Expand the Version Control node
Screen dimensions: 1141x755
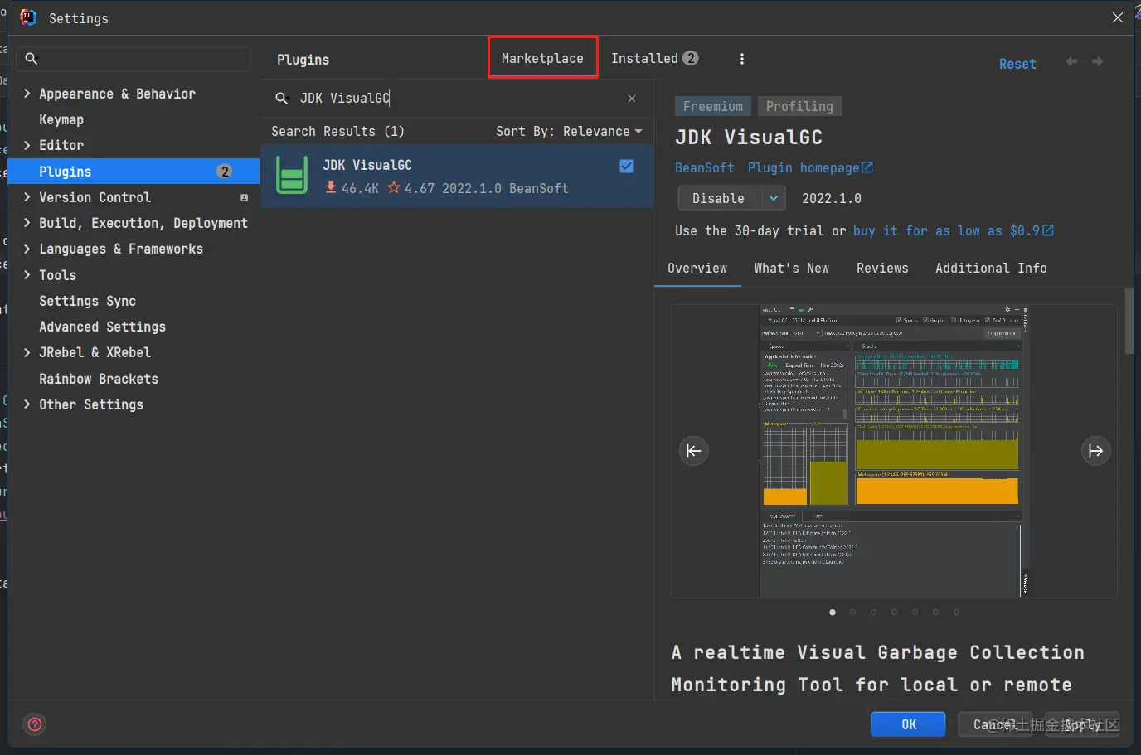27,197
